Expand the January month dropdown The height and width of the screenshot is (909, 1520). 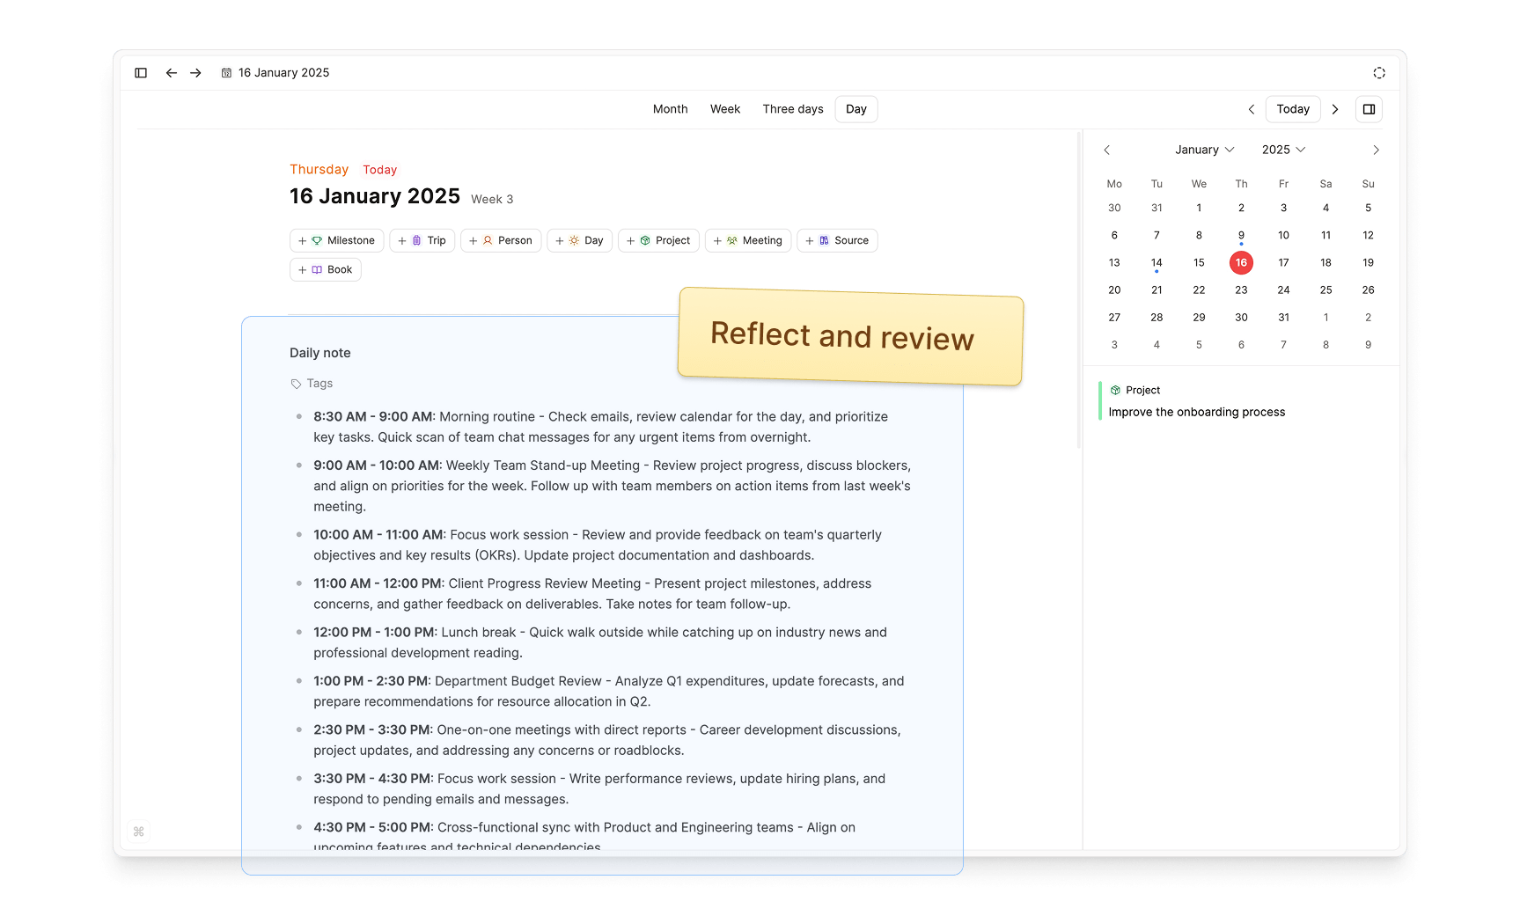click(x=1204, y=150)
